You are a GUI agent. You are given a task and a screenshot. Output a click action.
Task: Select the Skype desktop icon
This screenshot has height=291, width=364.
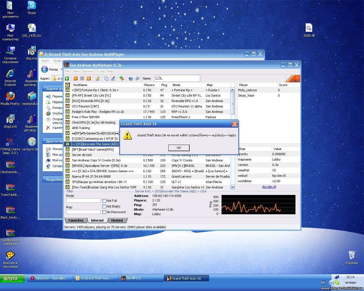[32, 8]
